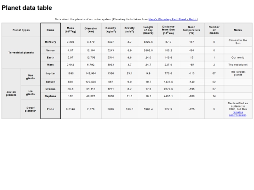This screenshot has width=254, height=190.
Task: Select Uranus diameter value '51,118'
Action: pyautogui.click(x=91, y=89)
